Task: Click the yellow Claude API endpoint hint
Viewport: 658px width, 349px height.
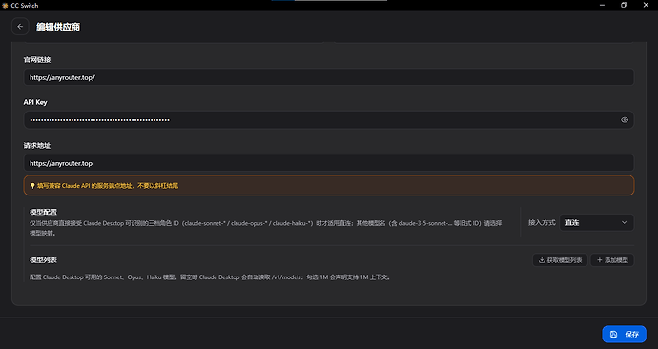Action: 329,185
